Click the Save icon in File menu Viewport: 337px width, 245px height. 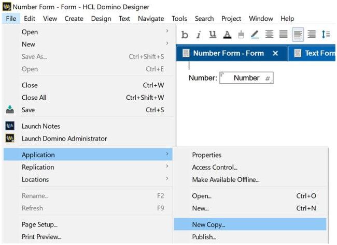click(10, 110)
